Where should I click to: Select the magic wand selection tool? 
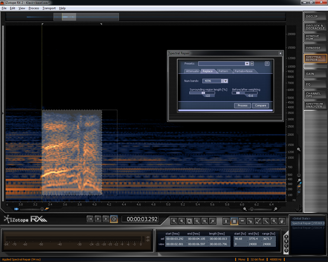[266, 221]
